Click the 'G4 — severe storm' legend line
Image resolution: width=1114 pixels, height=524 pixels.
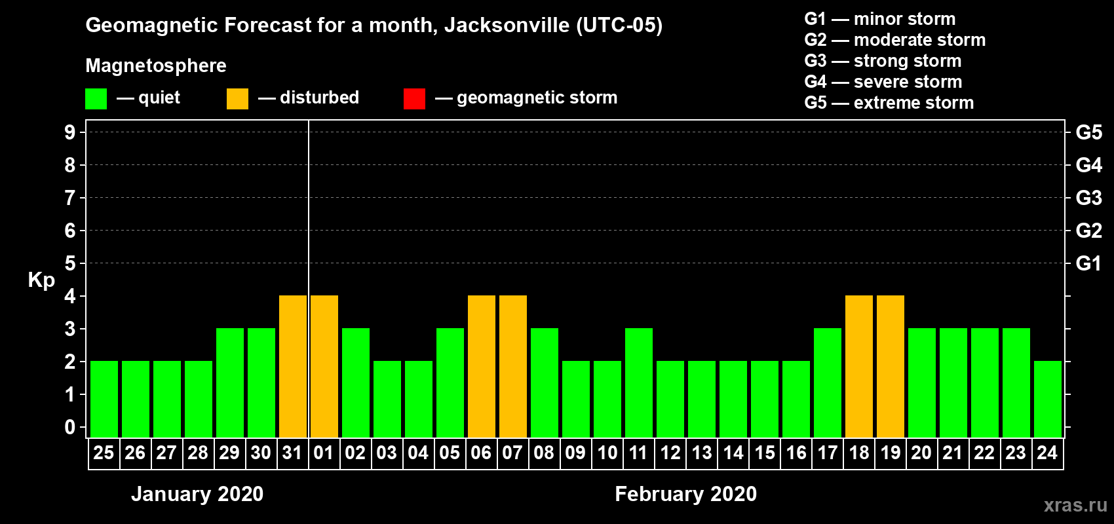pos(883,82)
